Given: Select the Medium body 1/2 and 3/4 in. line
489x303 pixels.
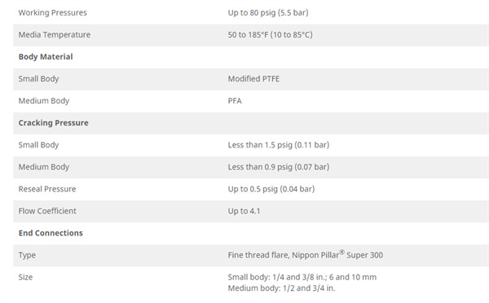Looking at the screenshot, I should [281, 288].
